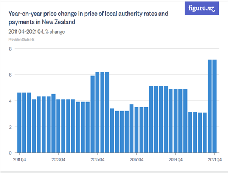228x173 pixels.
Task: Click the bar above the 2019 Q4 label
Action: click(x=175, y=121)
